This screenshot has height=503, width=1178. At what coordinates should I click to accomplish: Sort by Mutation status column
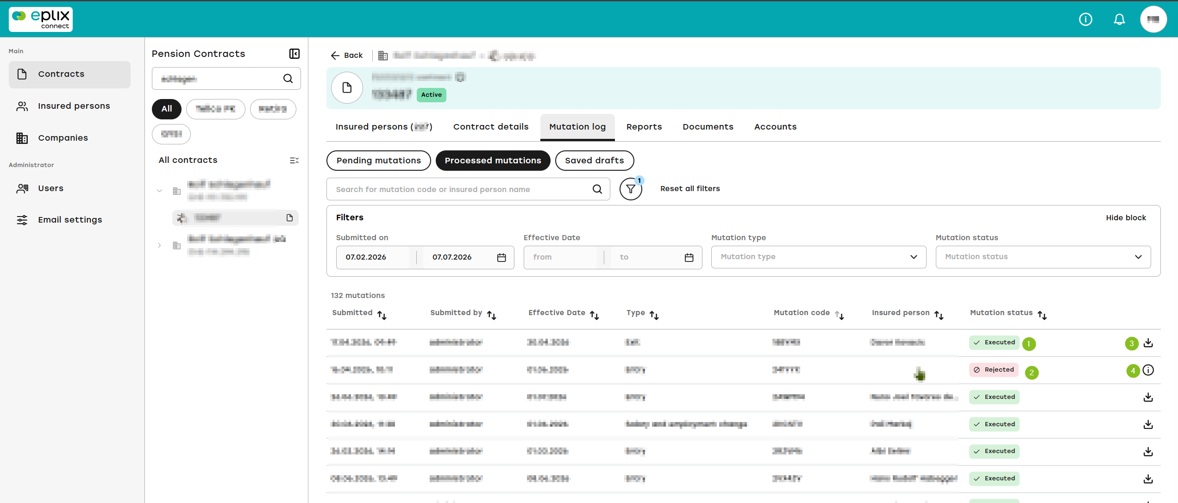(1042, 315)
